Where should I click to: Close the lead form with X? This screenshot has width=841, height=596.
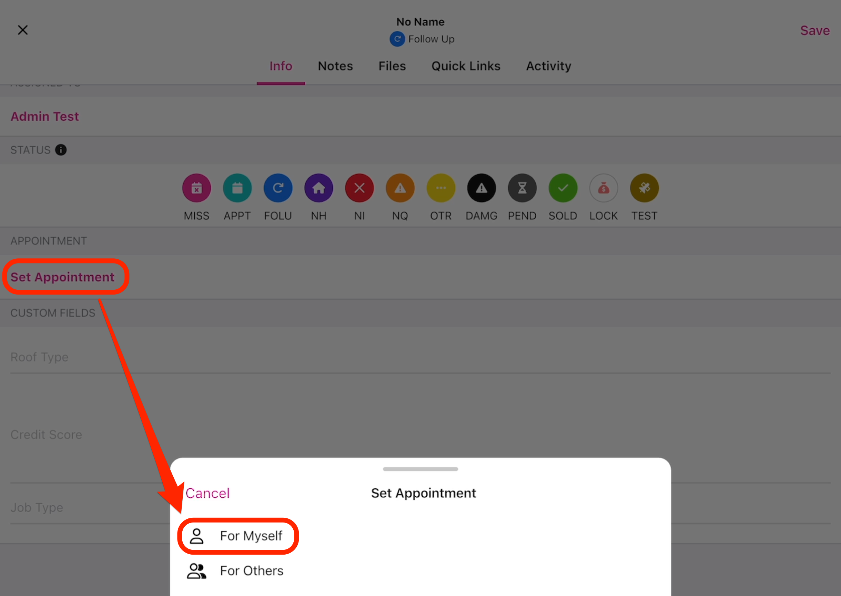pyautogui.click(x=23, y=30)
